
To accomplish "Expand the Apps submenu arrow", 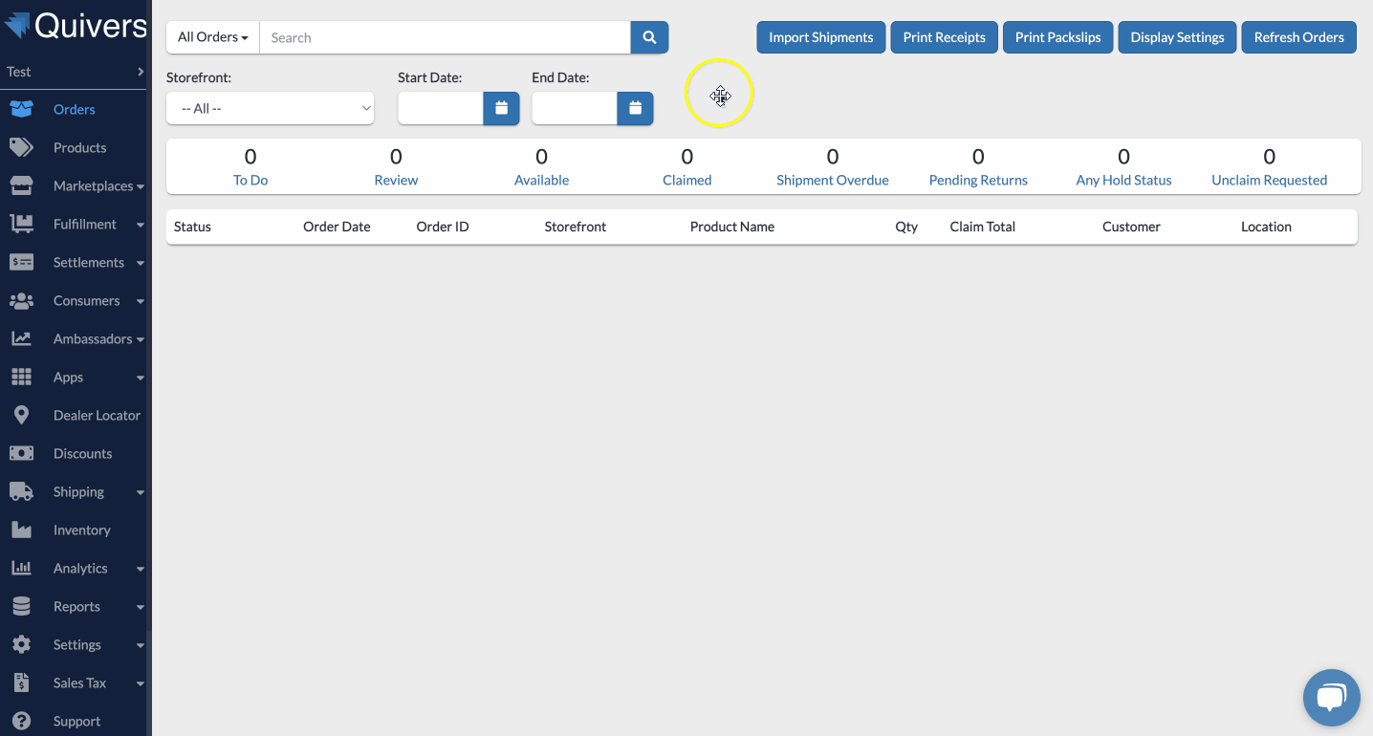I will pos(141,378).
